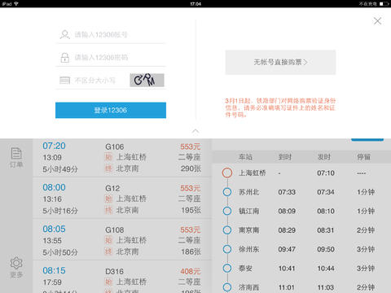This screenshot has height=293, width=391.
Task: Focus the captcha code input field
Action: (x=92, y=81)
